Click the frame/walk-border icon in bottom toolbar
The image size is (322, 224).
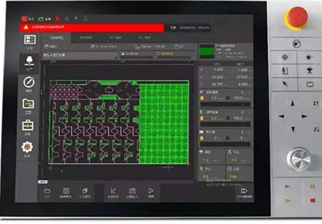click(132, 191)
